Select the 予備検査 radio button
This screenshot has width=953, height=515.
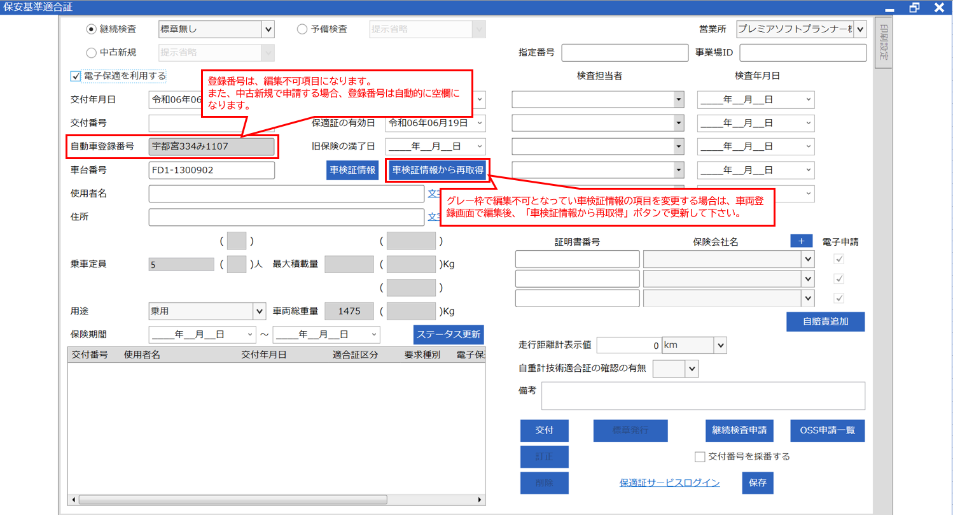(x=302, y=29)
